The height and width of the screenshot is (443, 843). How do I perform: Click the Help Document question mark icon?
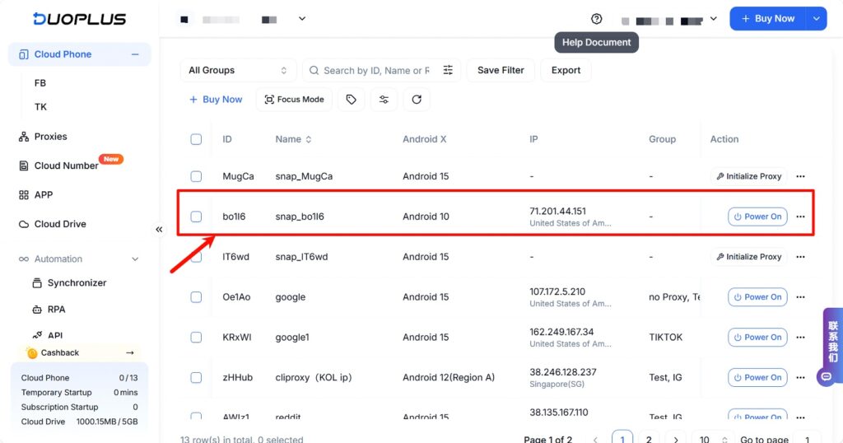point(597,19)
